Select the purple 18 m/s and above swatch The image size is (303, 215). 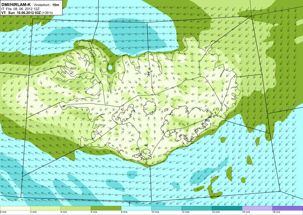tap(288, 208)
